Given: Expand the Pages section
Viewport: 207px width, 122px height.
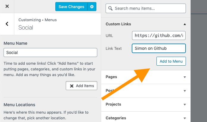Looking at the screenshot, I should coord(185,77).
